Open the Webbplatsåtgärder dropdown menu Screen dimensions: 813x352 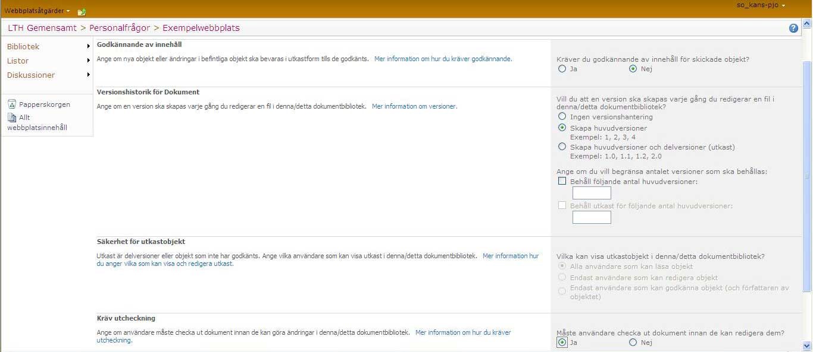pyautogui.click(x=37, y=11)
